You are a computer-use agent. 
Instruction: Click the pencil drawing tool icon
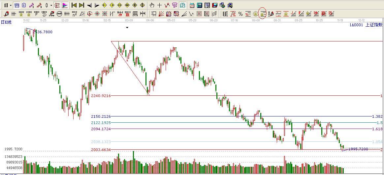click(6, 14)
